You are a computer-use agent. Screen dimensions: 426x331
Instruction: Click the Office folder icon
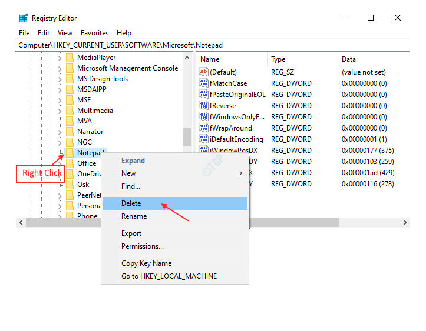point(70,163)
